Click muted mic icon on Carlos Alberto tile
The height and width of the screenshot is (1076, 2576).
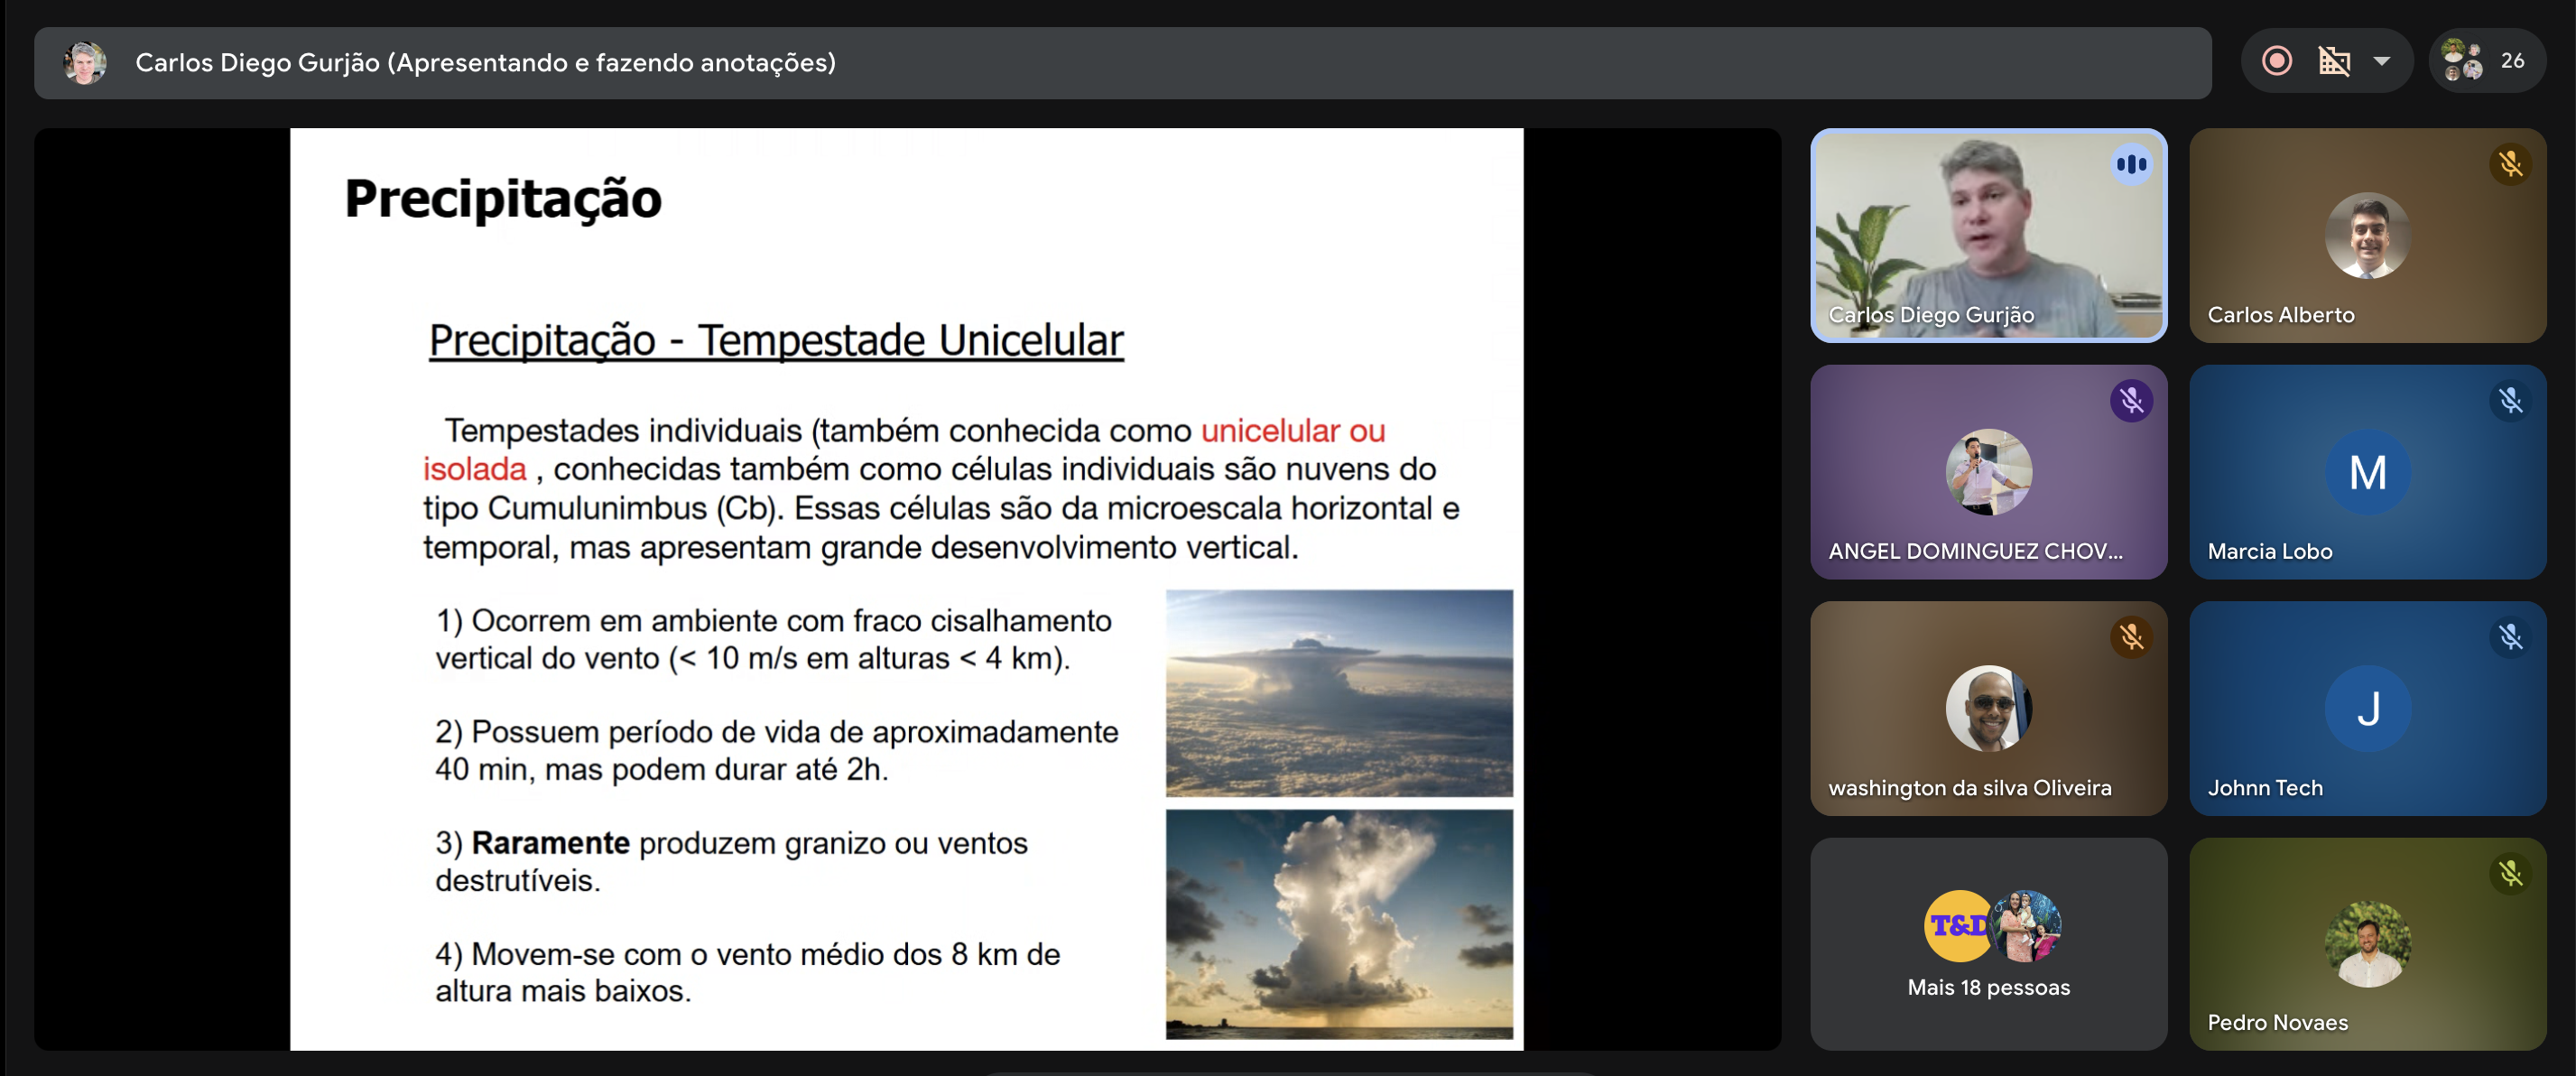[2510, 164]
